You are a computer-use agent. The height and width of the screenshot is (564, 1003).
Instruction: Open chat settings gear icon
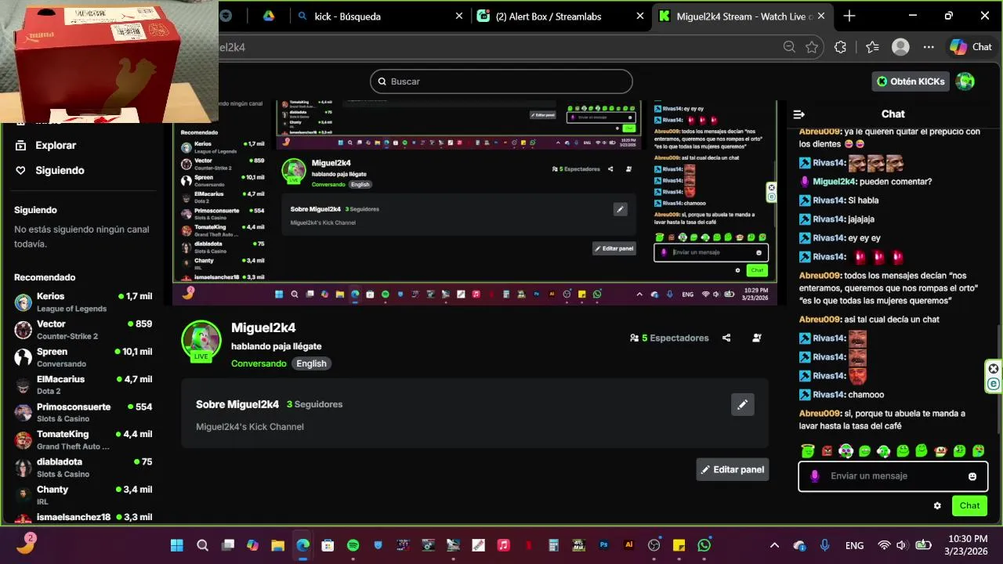[937, 506]
